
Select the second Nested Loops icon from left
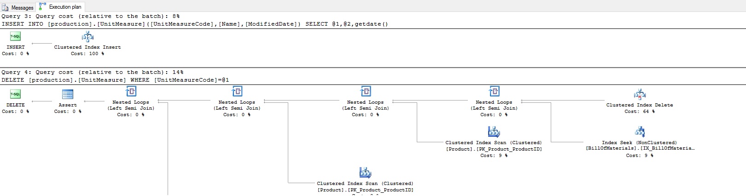[x=237, y=91]
